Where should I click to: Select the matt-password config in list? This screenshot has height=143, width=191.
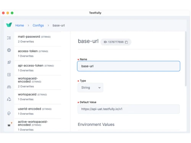pos(38,39)
